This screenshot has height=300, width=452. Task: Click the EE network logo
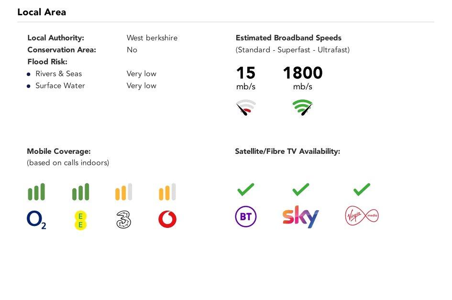(80, 220)
